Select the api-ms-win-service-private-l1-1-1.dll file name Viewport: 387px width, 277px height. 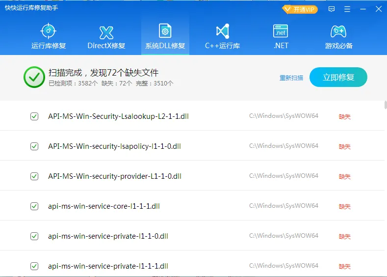108,266
